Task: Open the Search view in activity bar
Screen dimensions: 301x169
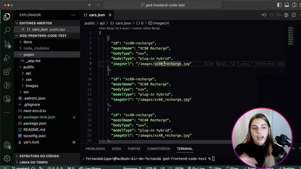Action: 7,30
